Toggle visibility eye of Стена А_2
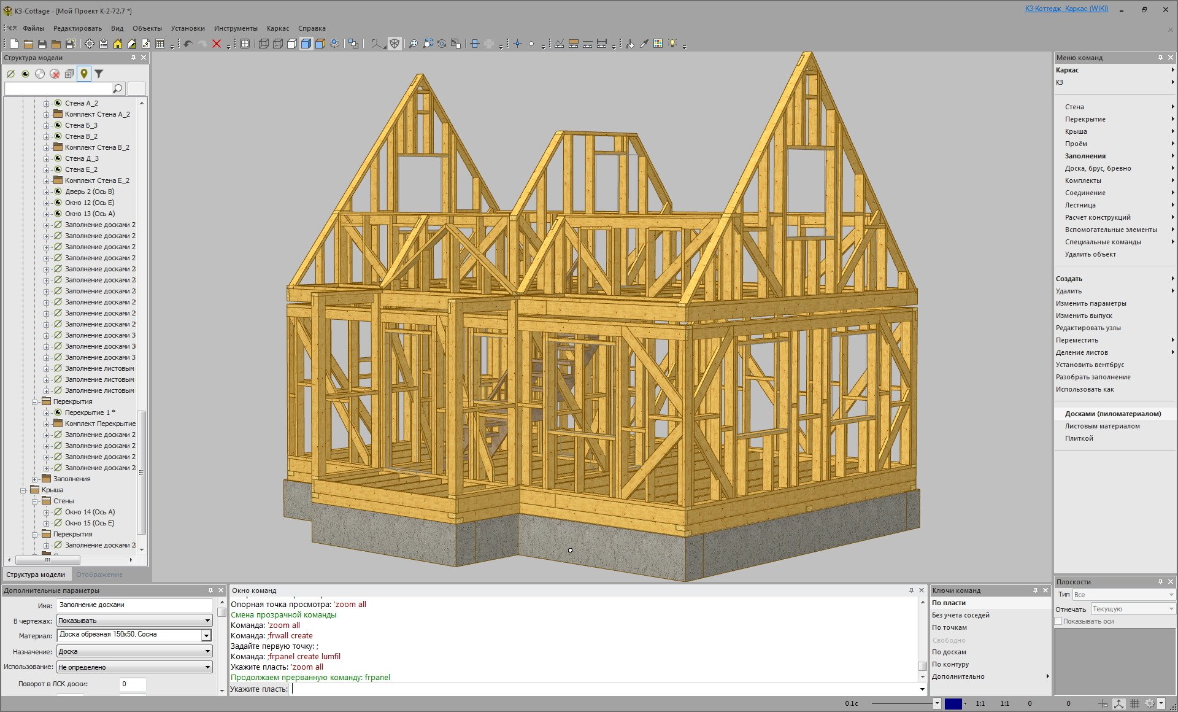Image resolution: width=1178 pixels, height=712 pixels. 58,103
